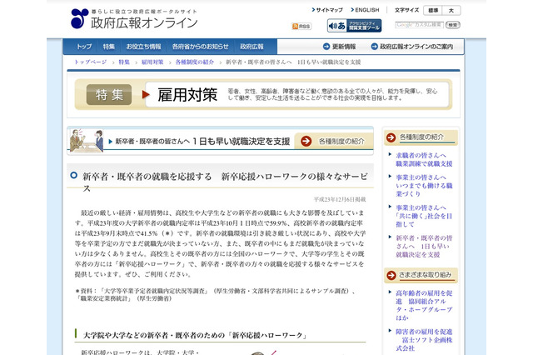The image size is (533, 355).
Task: Open 障害者の雇用を促進 富士ソフト企画 link
Action: click(424, 340)
